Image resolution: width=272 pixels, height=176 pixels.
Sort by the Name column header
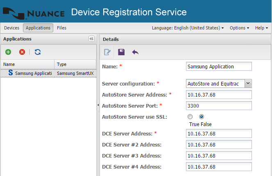(x=27, y=64)
